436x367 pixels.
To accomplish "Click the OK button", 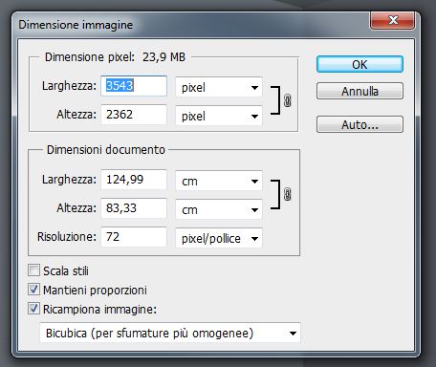I will 360,64.
